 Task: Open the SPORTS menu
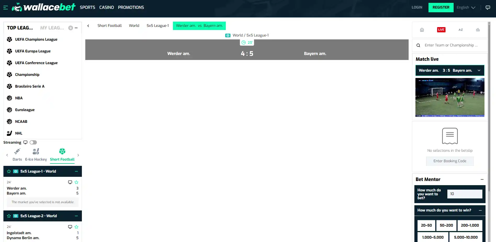coord(87,8)
